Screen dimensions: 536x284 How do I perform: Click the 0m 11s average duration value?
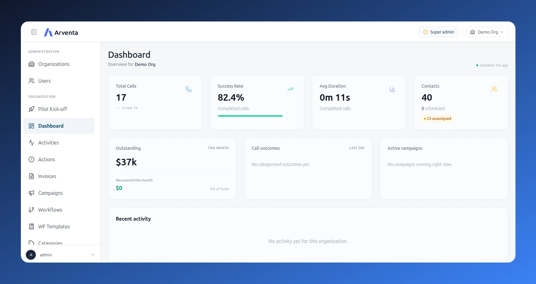[335, 98]
